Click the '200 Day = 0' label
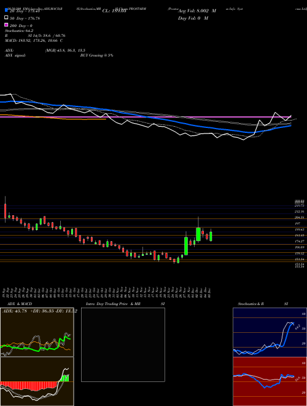 [21, 26]
